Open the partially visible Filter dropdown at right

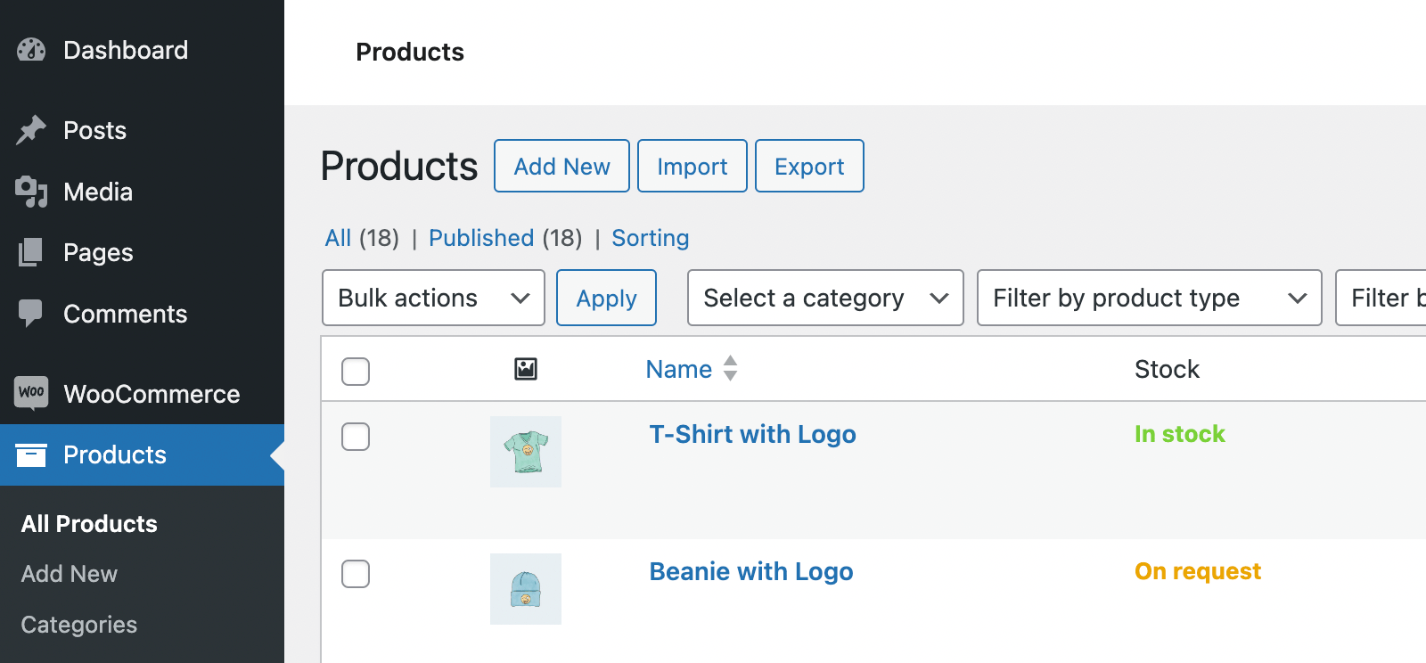coord(1381,298)
